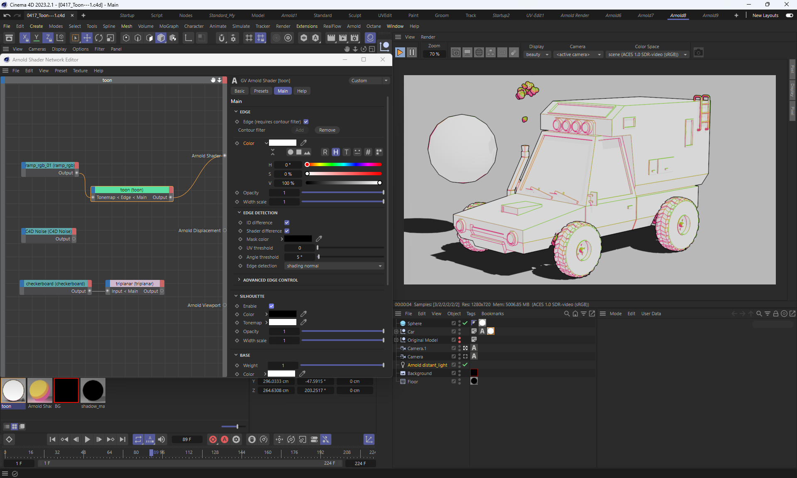Disable the Silhouette Enable checkbox
Viewport: 797px width, 478px height.
271,306
